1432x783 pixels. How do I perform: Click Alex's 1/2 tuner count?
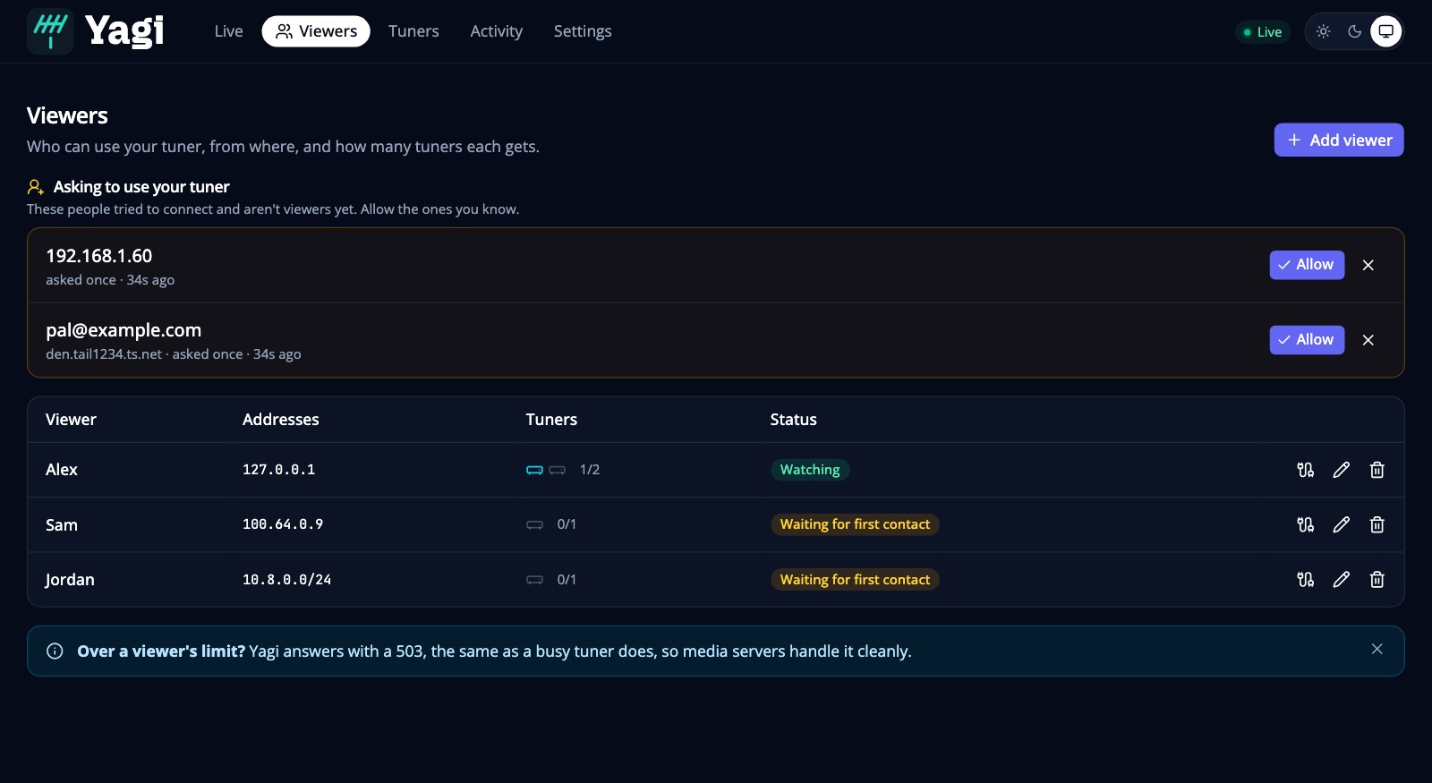590,470
